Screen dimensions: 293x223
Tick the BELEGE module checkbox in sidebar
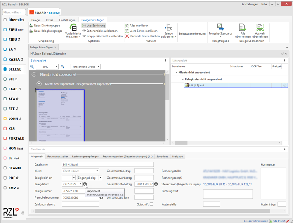(x=5, y=69)
